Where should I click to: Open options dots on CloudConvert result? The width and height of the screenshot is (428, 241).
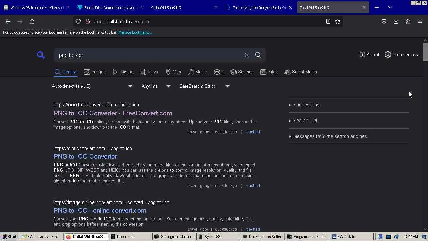[242, 186]
